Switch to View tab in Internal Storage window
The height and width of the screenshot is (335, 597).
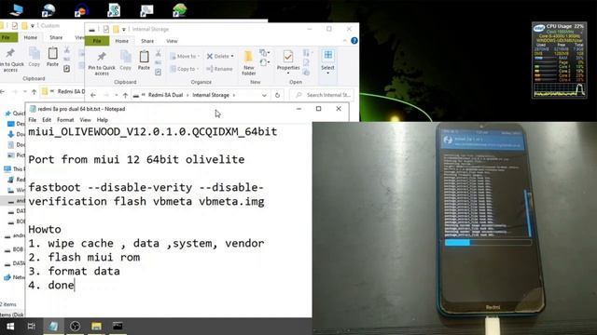pyautogui.click(x=172, y=41)
